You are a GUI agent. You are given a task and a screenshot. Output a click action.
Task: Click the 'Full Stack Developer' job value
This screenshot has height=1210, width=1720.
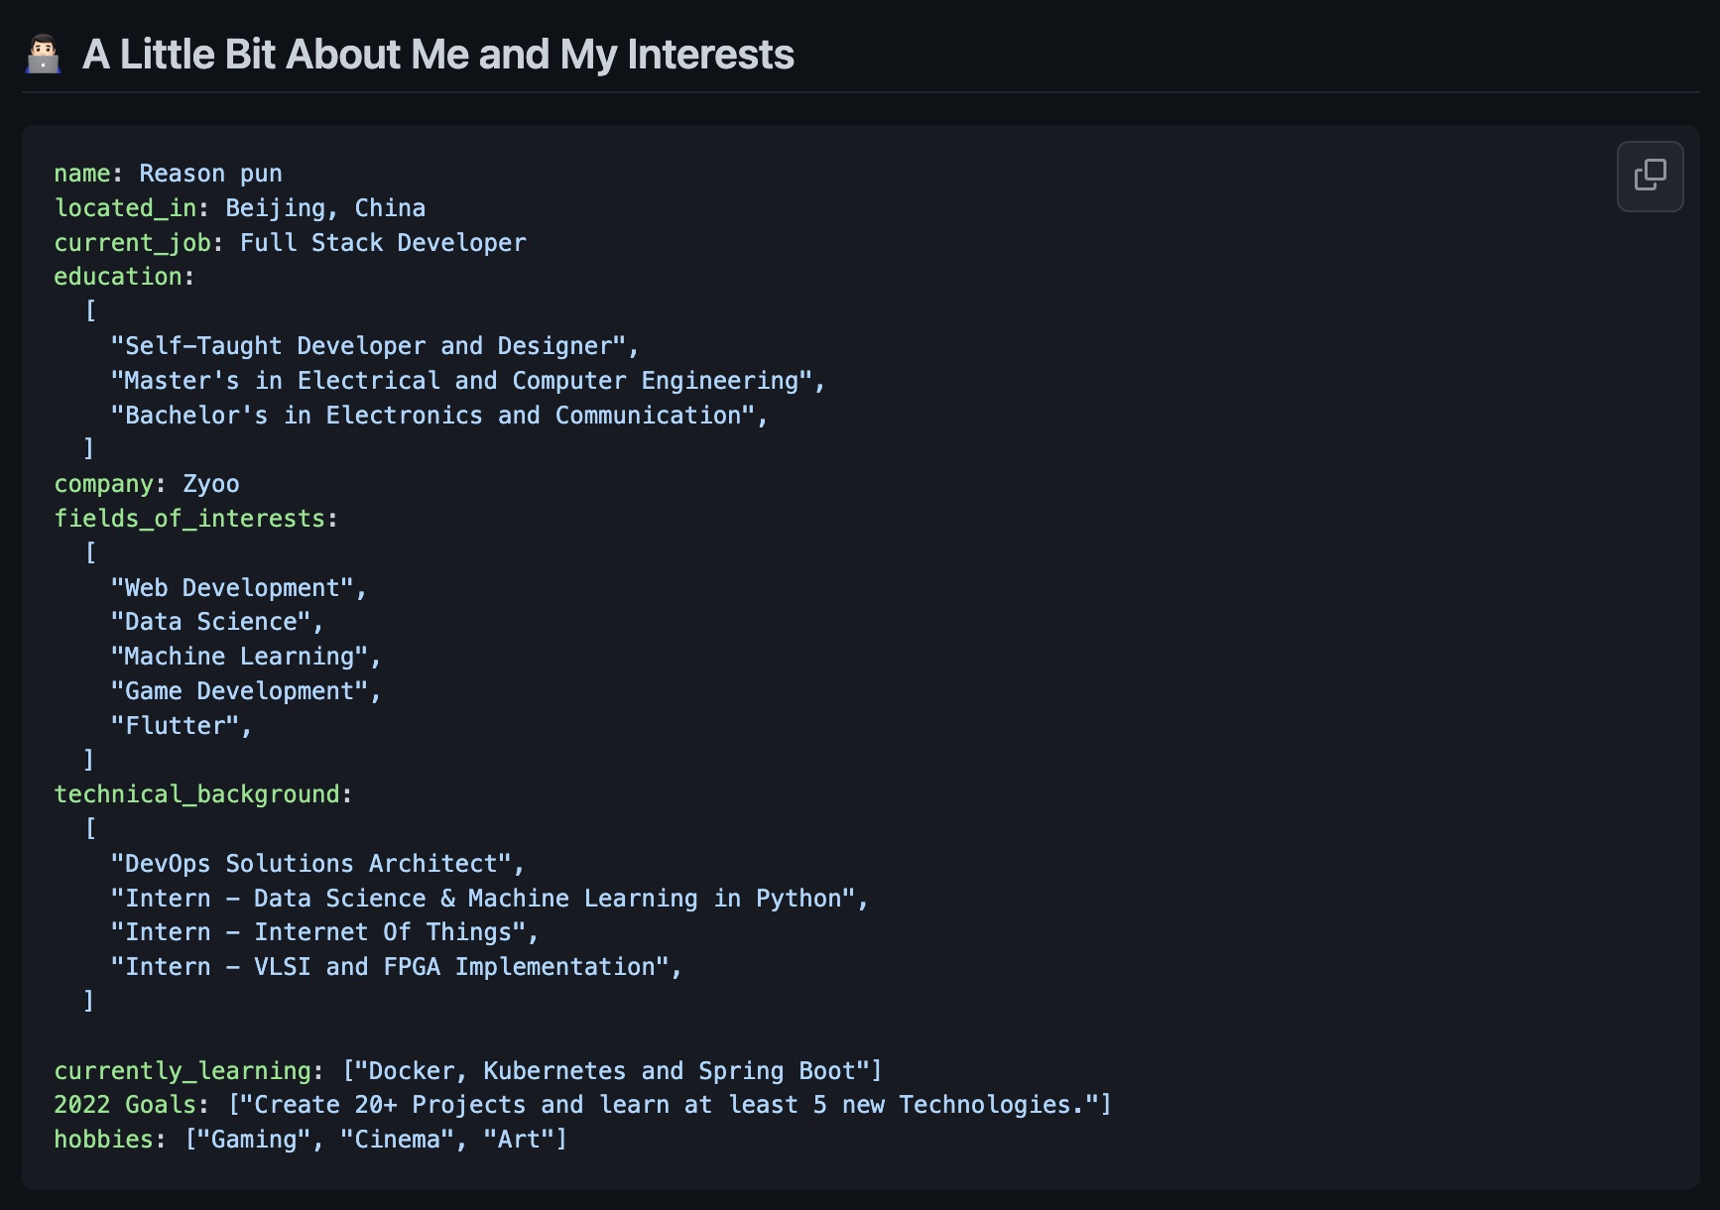coord(383,243)
